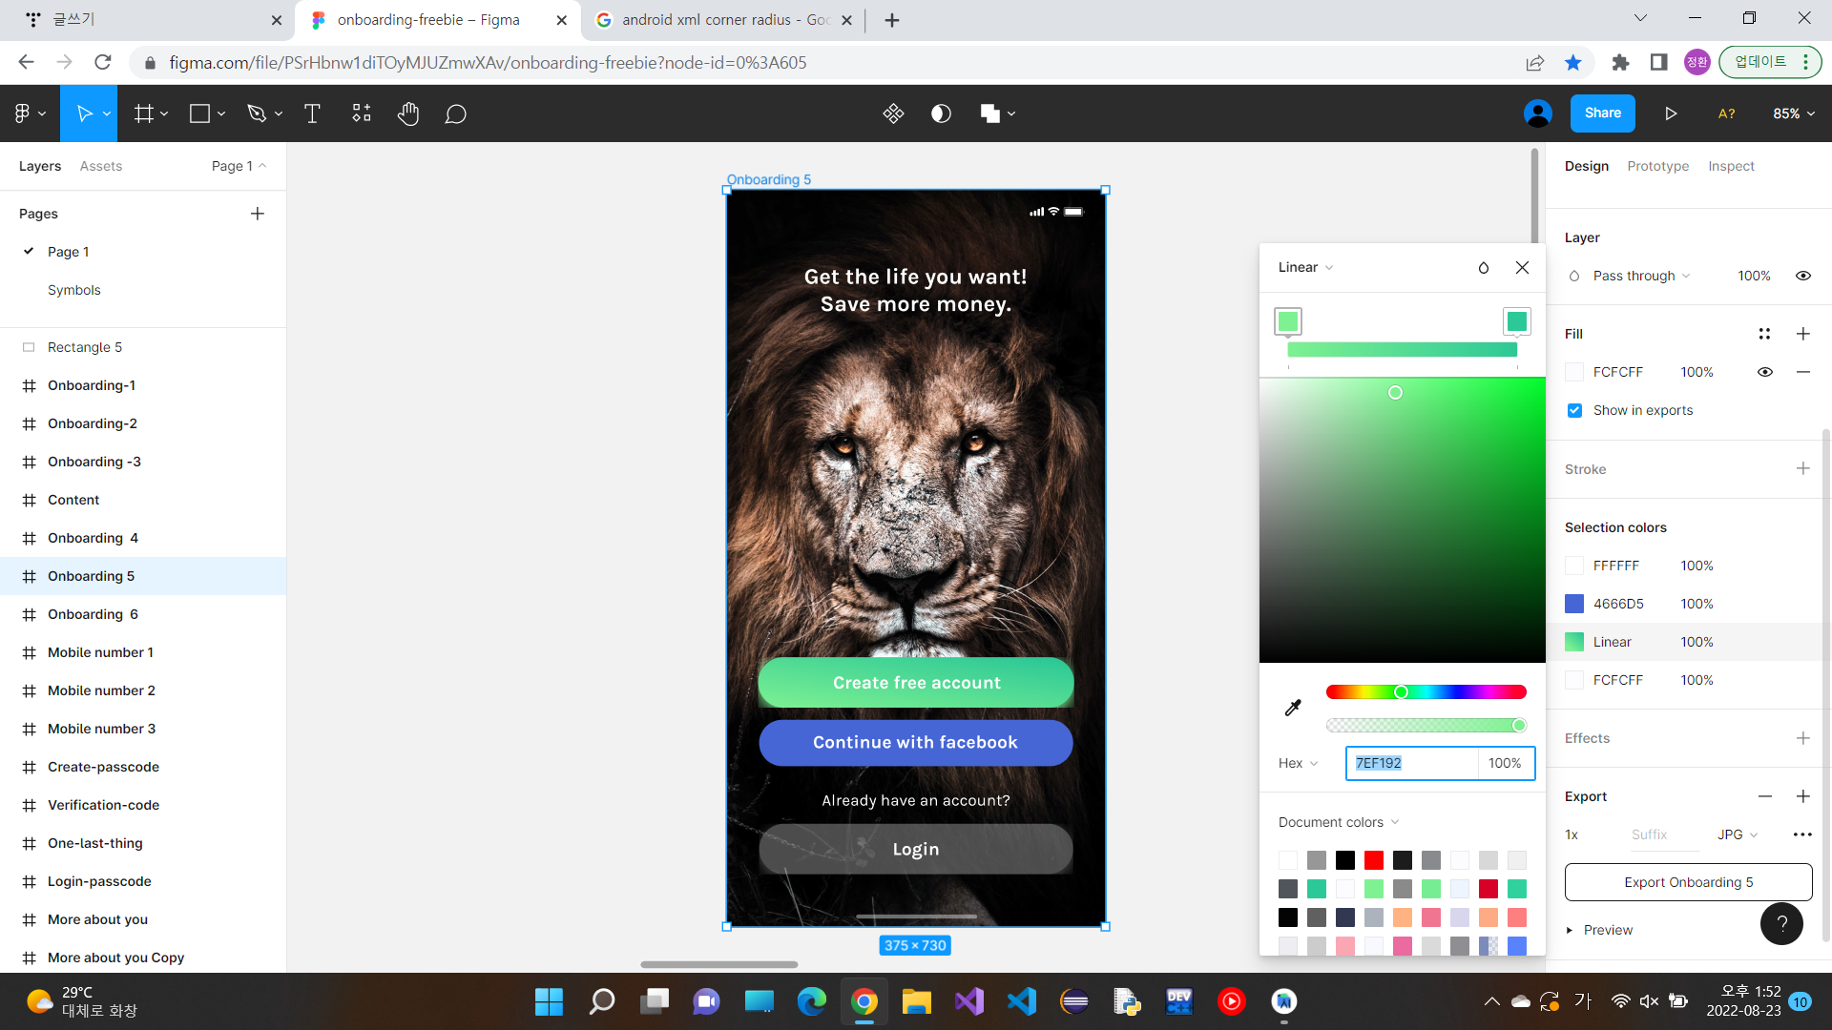The height and width of the screenshot is (1030, 1832).
Task: Select the Text tool in toolbar
Action: 312,113
